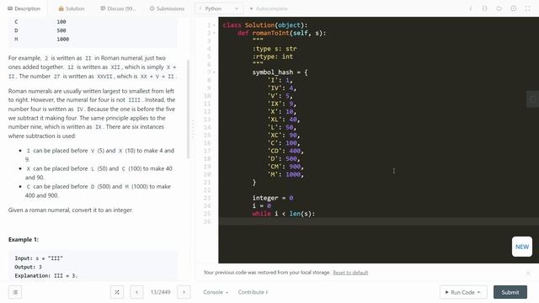Collapse code fold arrow on line 1
Screen dimensions: 539x303
(214, 25)
